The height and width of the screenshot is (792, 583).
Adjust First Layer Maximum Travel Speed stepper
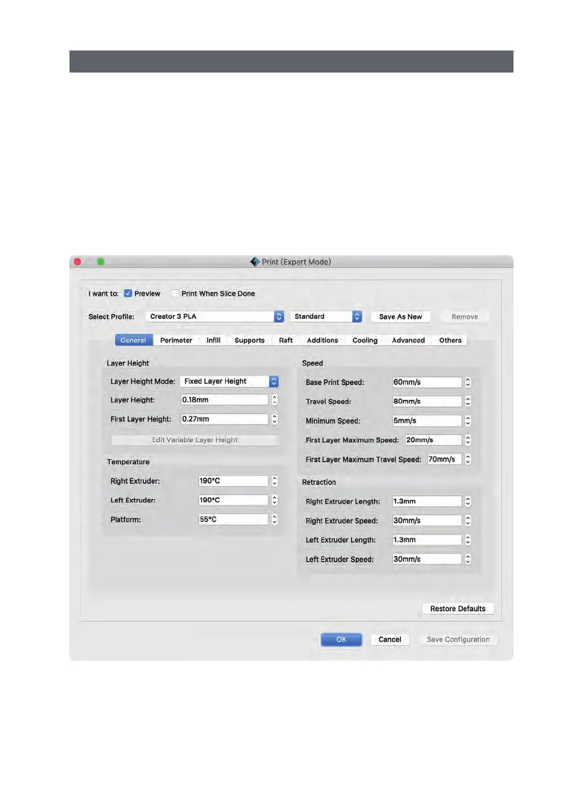468,459
